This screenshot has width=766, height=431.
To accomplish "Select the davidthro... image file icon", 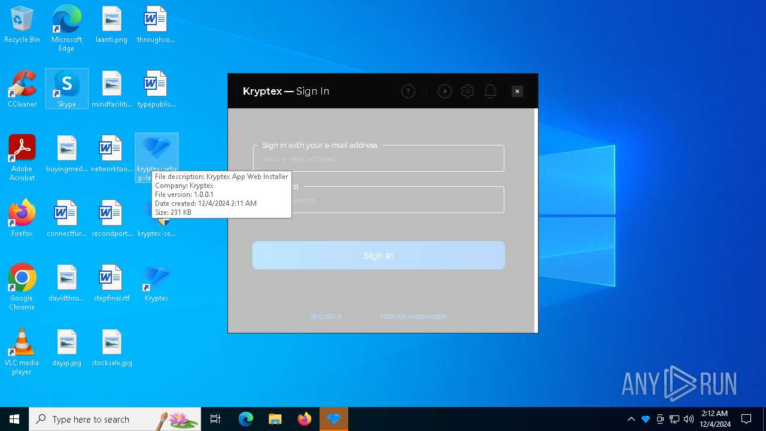I will click(66, 283).
